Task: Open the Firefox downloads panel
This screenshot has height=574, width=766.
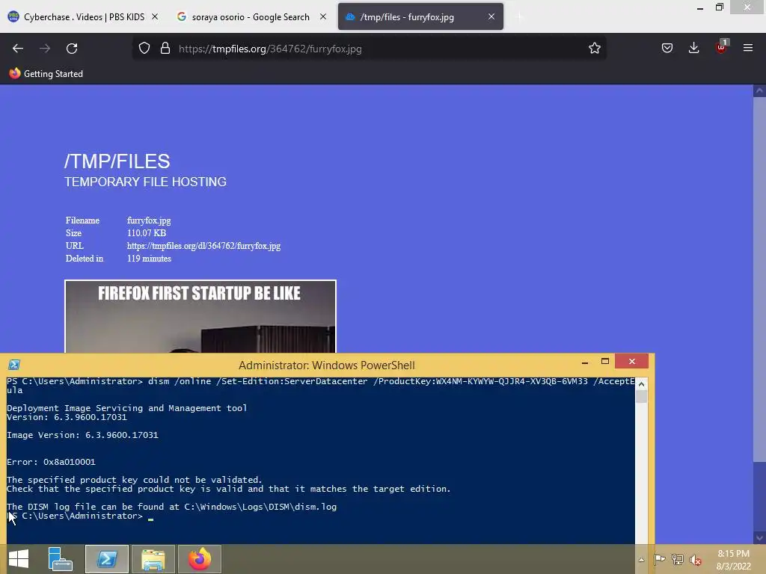Action: tap(693, 49)
